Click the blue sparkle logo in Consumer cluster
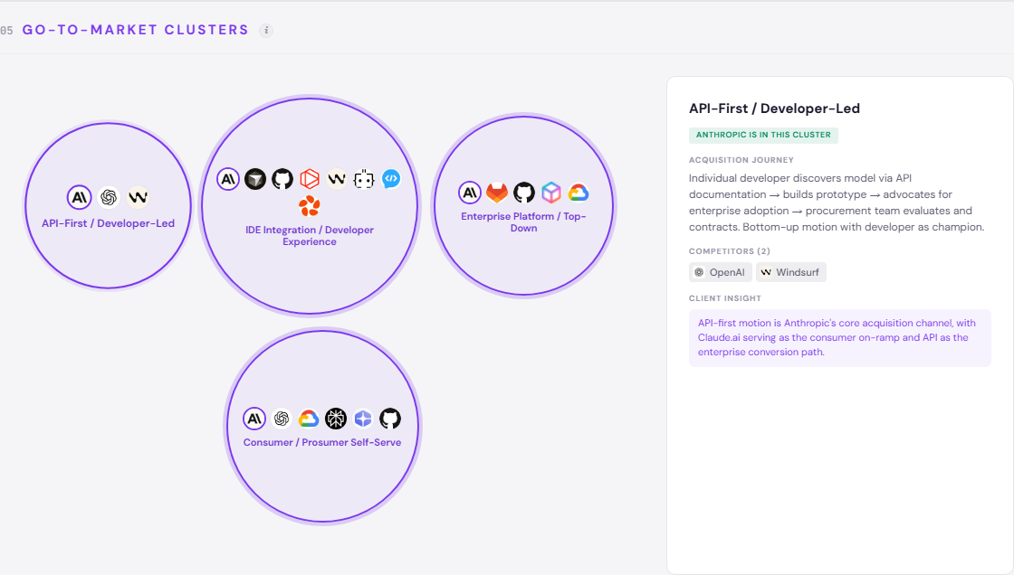Screen dimensions: 1014x575 point(363,419)
